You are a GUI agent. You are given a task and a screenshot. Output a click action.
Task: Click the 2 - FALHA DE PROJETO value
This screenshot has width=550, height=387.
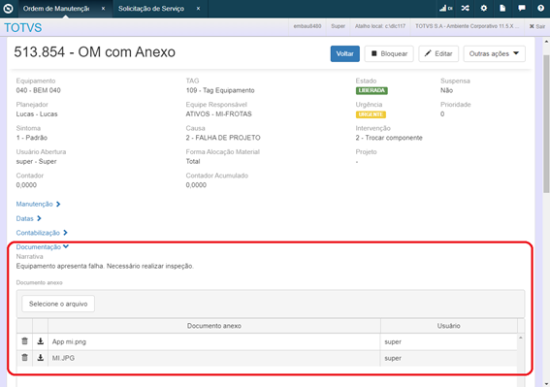pyautogui.click(x=223, y=138)
